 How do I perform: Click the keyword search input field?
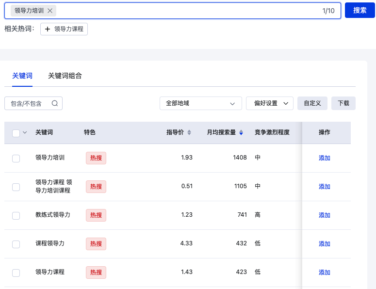(173, 11)
